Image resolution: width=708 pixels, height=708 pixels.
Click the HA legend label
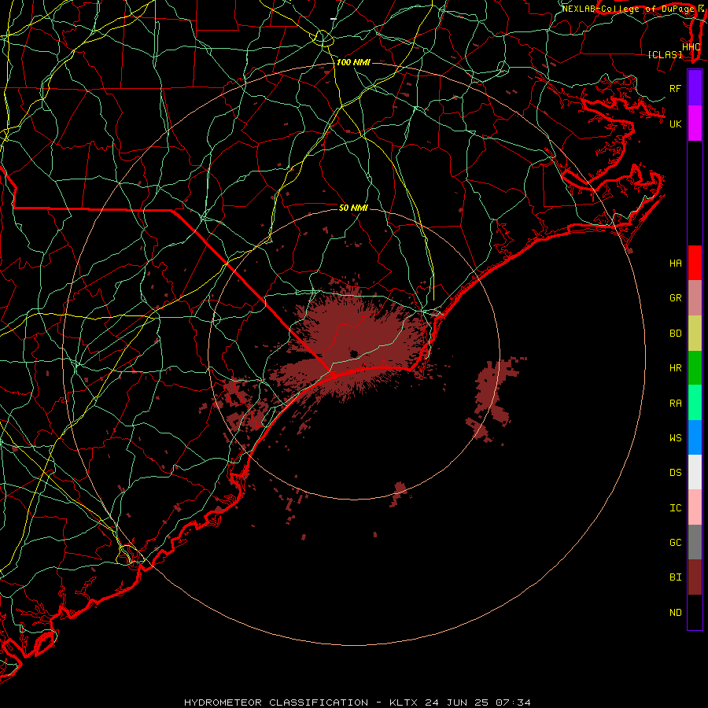[675, 264]
